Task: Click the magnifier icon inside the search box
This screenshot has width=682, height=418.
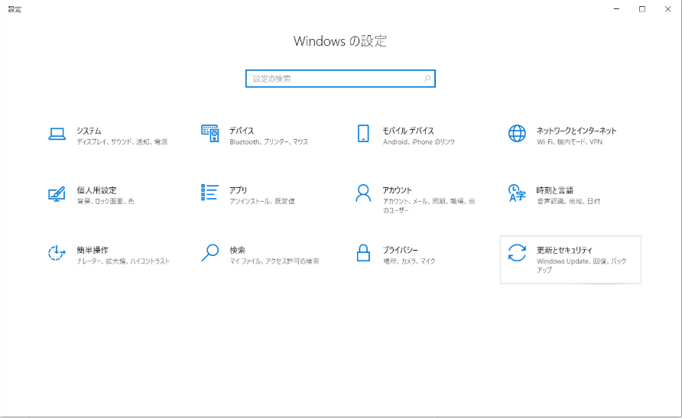Action: (x=427, y=79)
